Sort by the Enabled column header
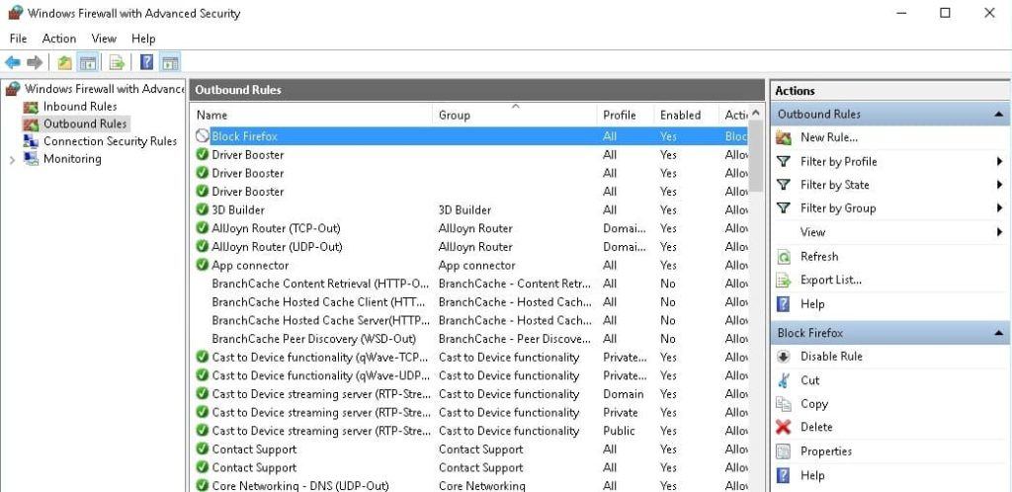 coord(686,116)
